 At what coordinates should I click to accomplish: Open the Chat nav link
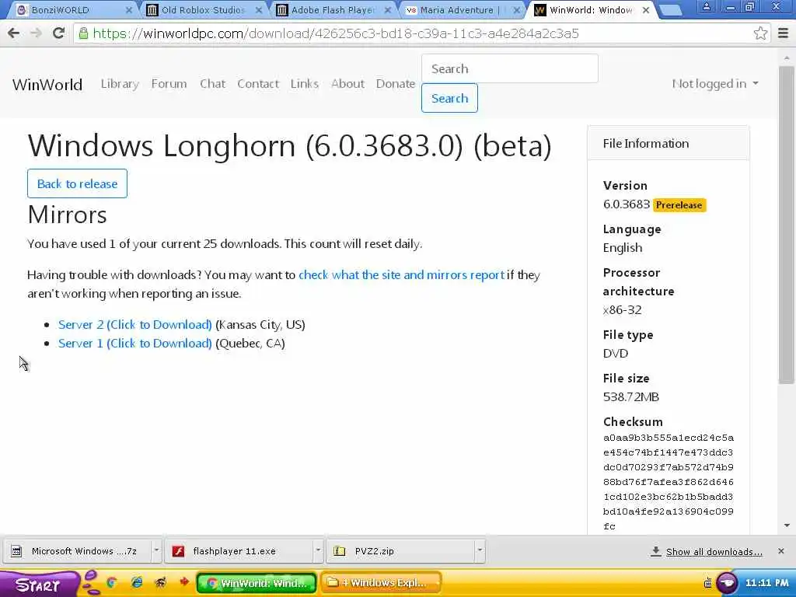tap(212, 84)
